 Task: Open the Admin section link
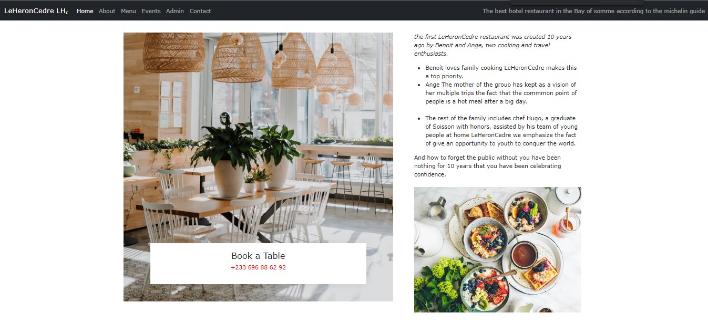click(x=175, y=11)
